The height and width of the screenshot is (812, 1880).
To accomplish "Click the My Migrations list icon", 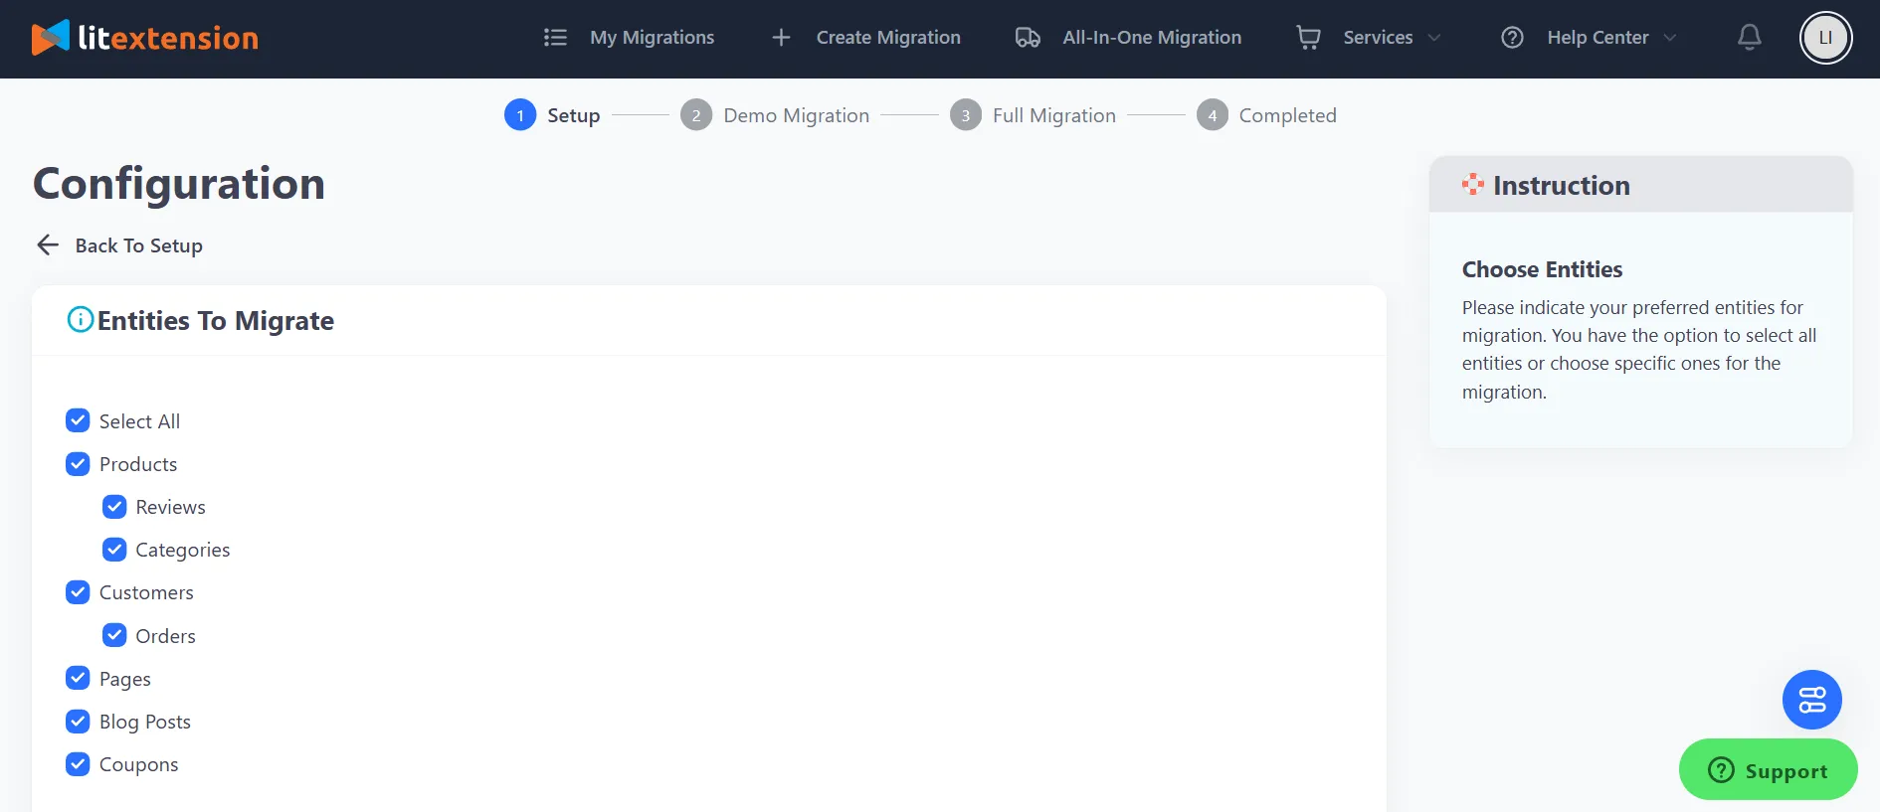I will pyautogui.click(x=555, y=38).
